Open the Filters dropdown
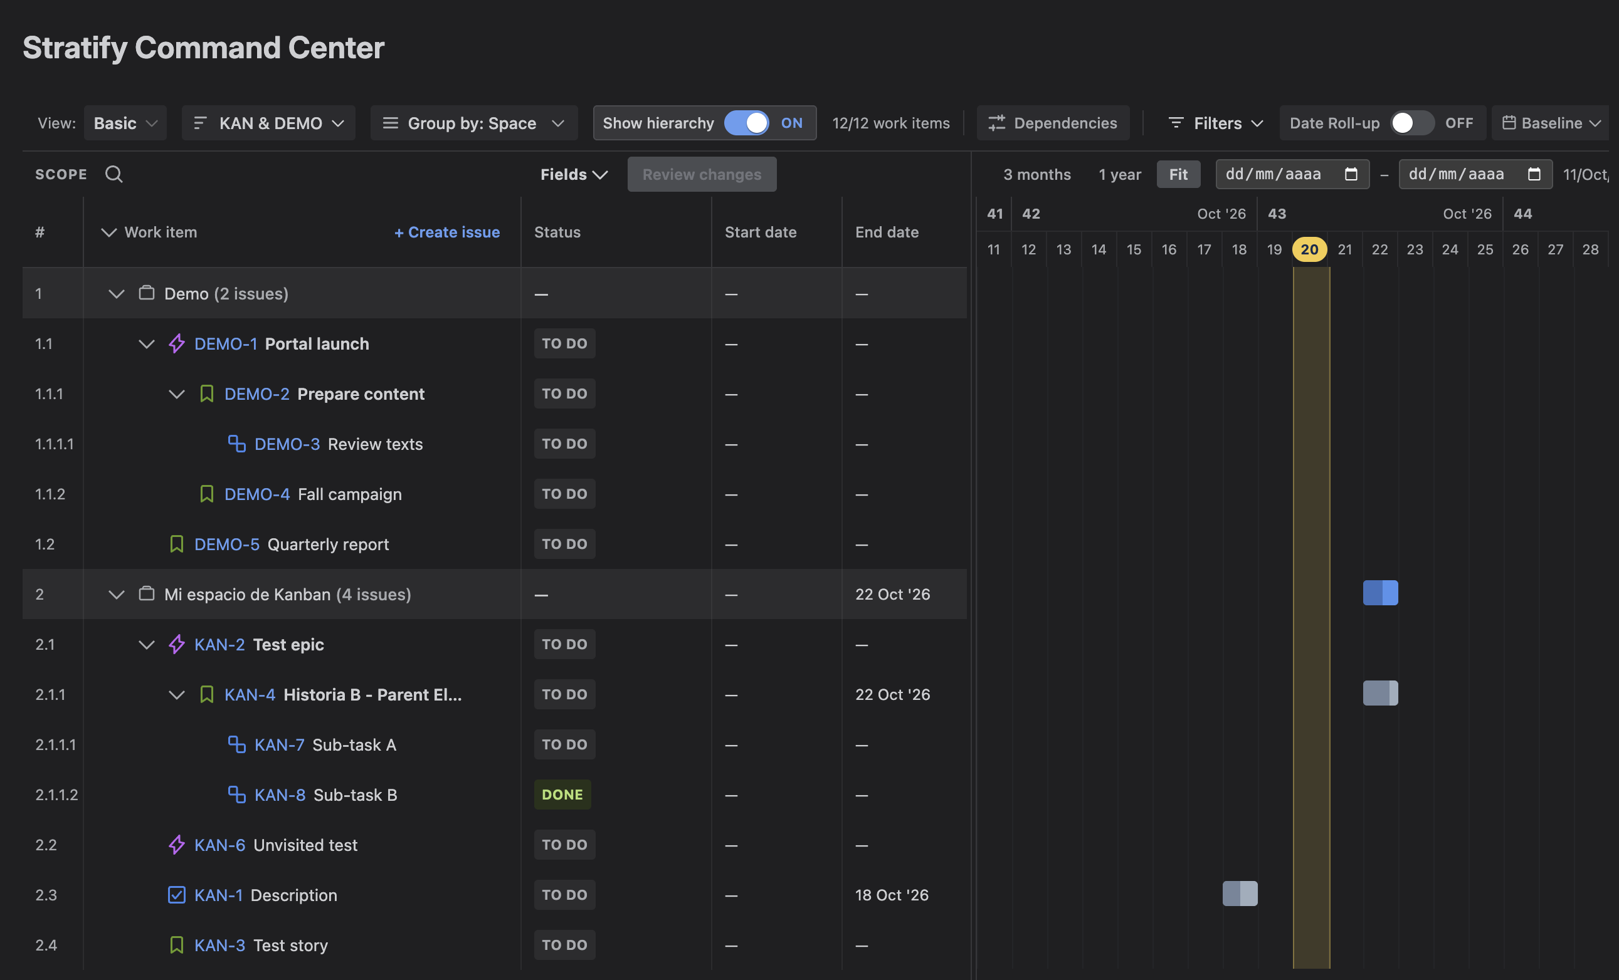 coord(1216,123)
